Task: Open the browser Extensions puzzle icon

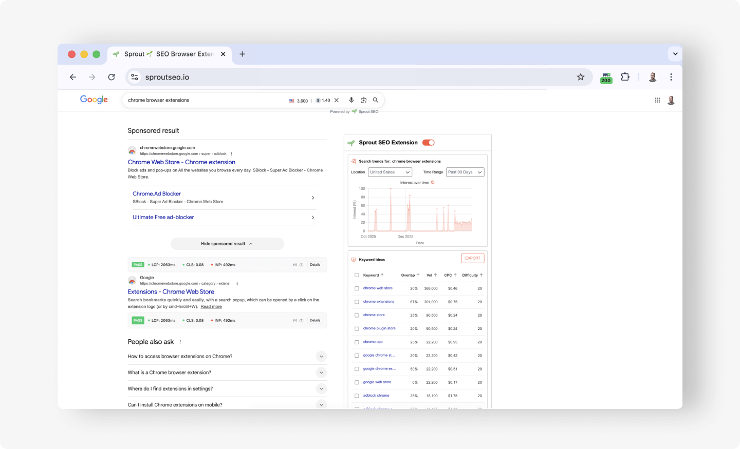Action: [x=625, y=77]
